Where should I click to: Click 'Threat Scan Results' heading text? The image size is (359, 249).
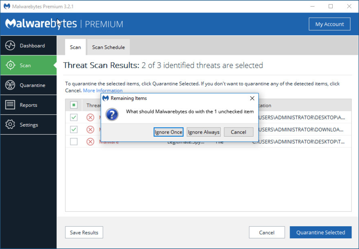(x=101, y=65)
